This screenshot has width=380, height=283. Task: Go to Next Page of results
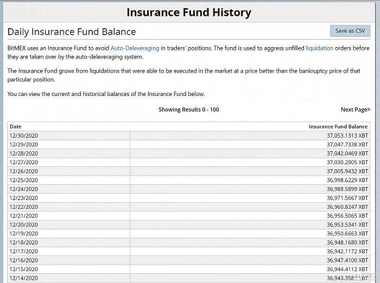355,110
